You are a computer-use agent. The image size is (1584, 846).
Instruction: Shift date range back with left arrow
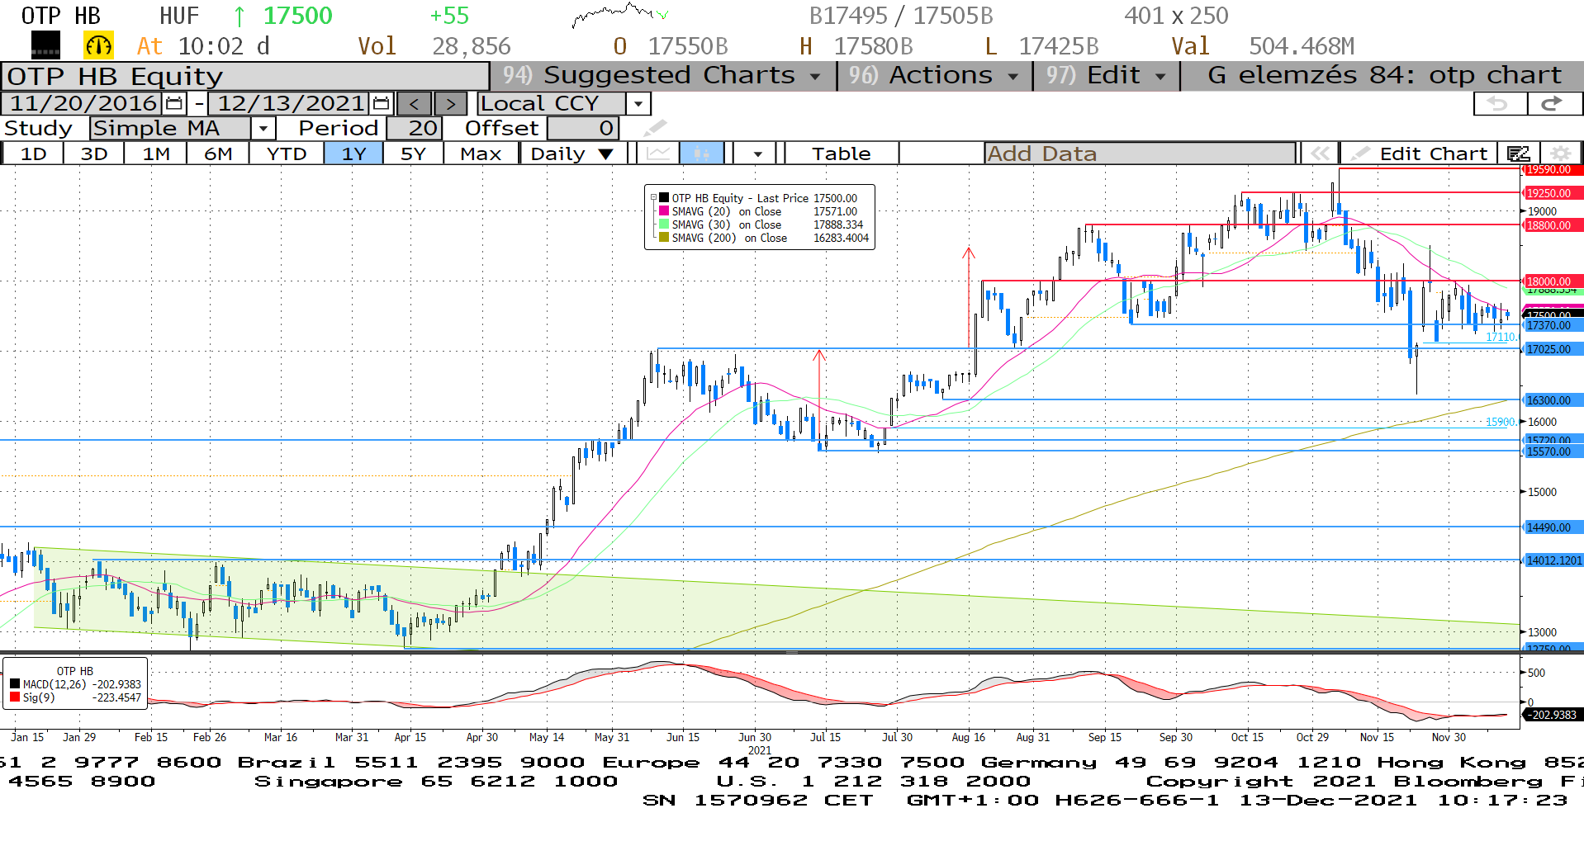click(x=415, y=104)
